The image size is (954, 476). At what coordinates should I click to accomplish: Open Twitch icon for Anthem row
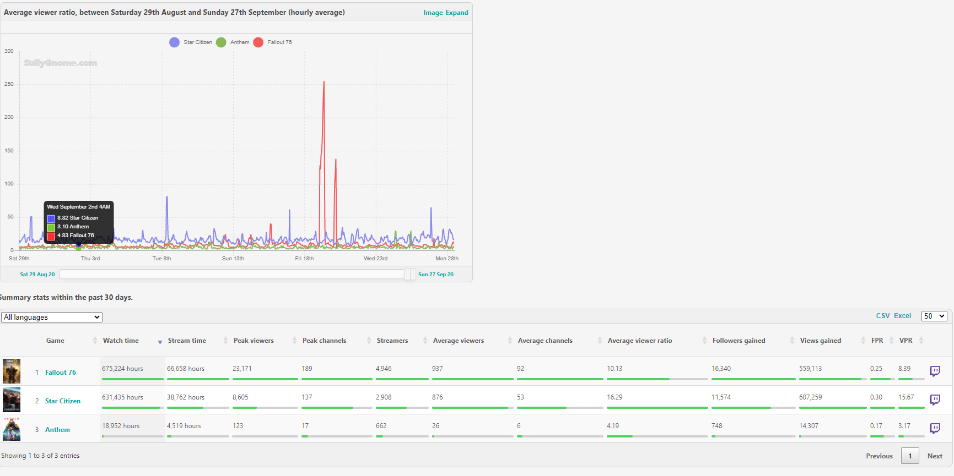[x=935, y=428]
